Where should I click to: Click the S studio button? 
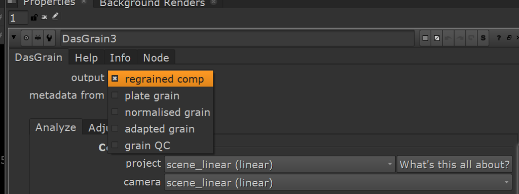(483, 38)
